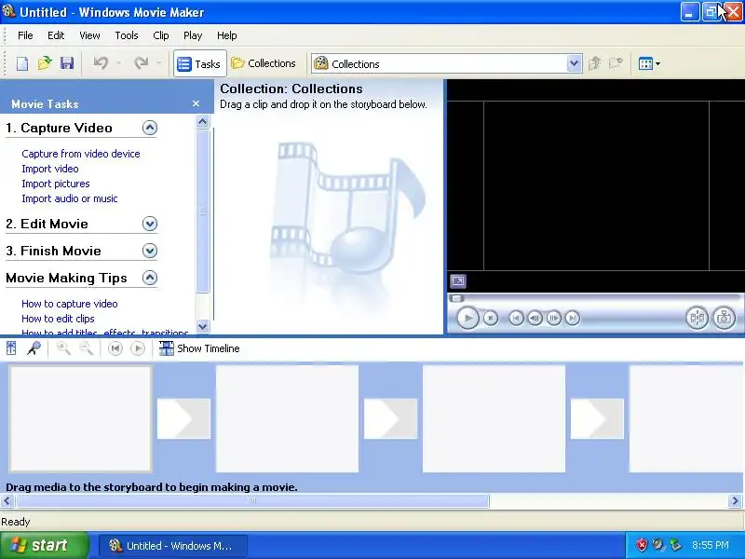Open the Help menu

point(226,35)
